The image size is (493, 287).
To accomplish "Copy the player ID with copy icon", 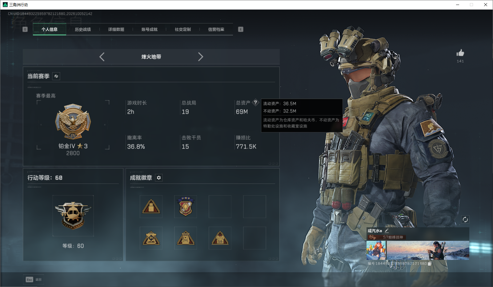I will (x=430, y=264).
